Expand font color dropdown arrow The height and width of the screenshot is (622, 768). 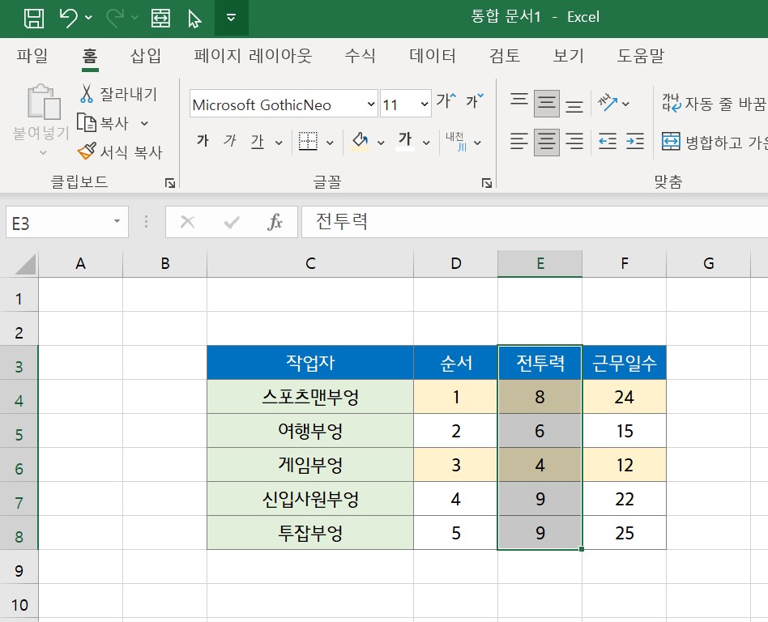point(427,143)
